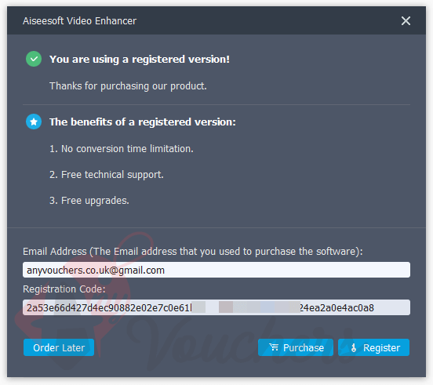Viewport: 433px width, 385px height.
Task: Click the Order Later button
Action: pyautogui.click(x=59, y=347)
